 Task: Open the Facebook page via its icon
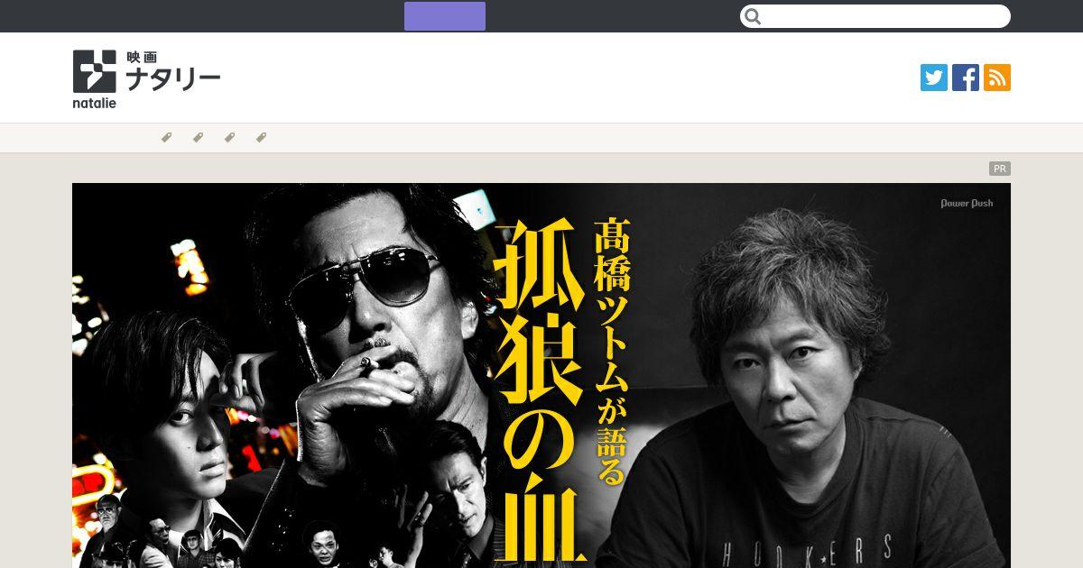coord(966,78)
